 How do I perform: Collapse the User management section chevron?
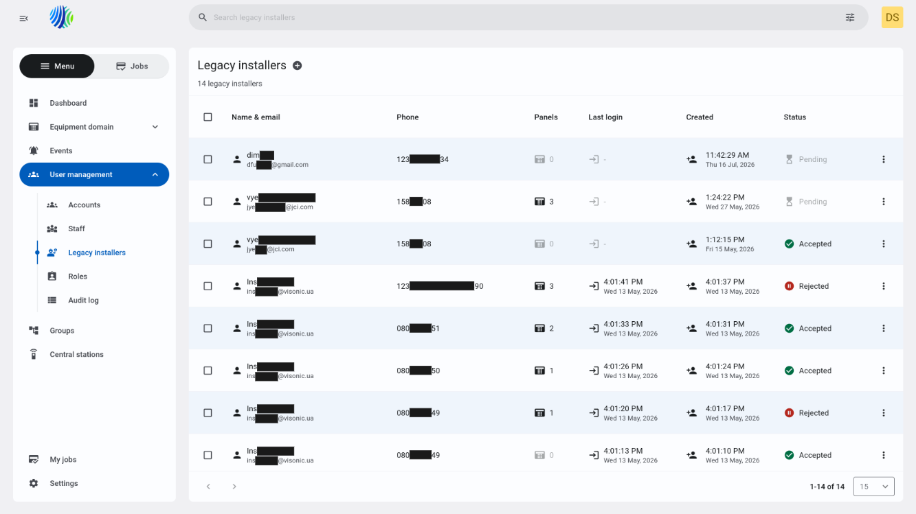pos(155,174)
